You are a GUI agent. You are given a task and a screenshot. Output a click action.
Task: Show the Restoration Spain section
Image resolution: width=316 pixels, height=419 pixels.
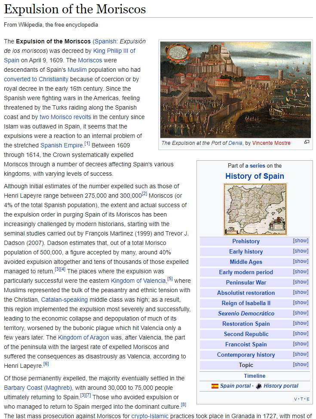(301, 323)
